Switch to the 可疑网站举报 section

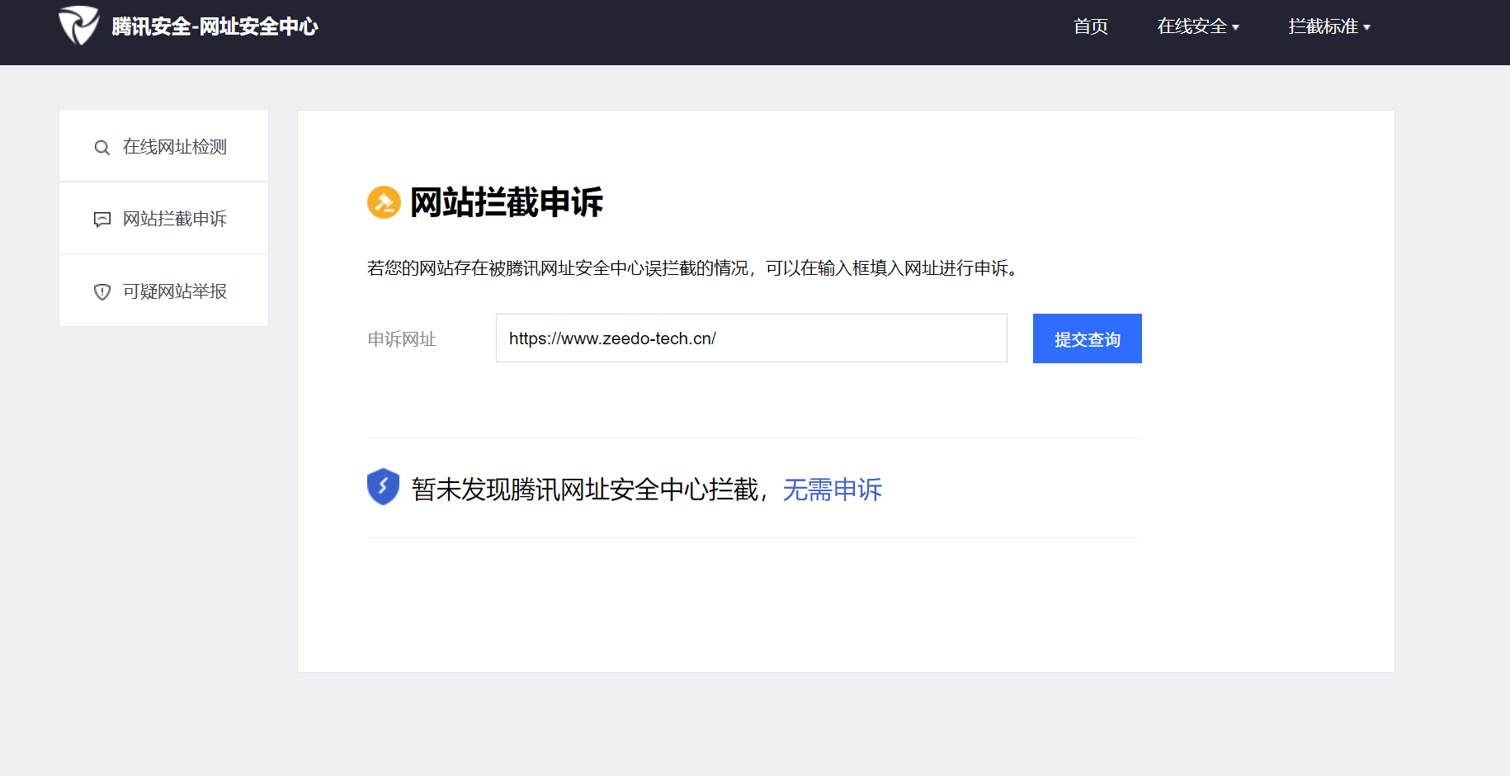[175, 291]
